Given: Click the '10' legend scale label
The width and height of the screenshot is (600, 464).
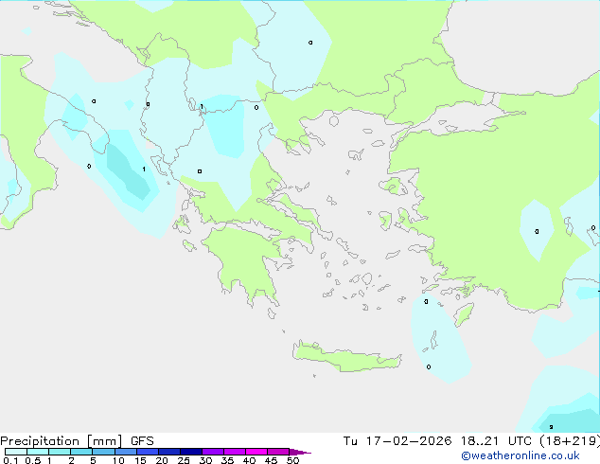Looking at the screenshot, I should coord(118,460).
